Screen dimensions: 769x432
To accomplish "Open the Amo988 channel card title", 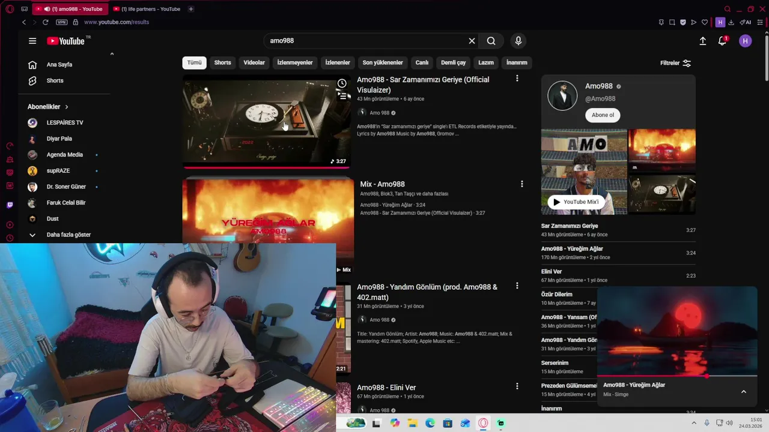I will (599, 86).
